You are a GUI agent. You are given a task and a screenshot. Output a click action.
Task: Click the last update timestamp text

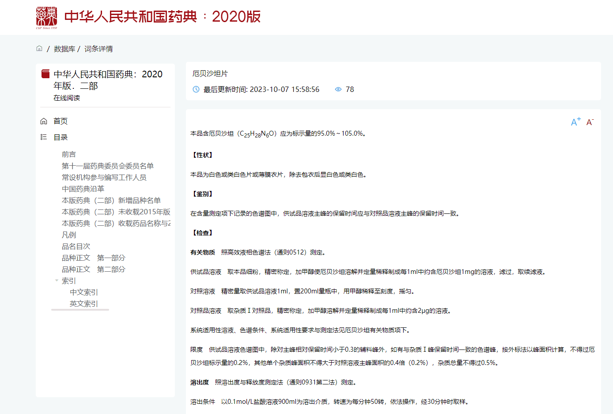coord(261,89)
